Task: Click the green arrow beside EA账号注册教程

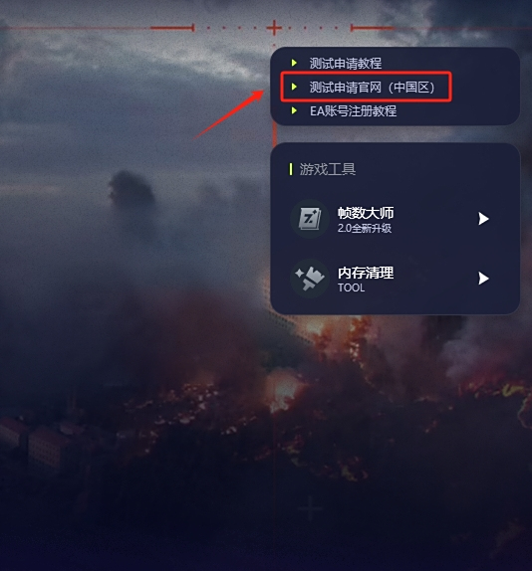Action: pos(294,110)
